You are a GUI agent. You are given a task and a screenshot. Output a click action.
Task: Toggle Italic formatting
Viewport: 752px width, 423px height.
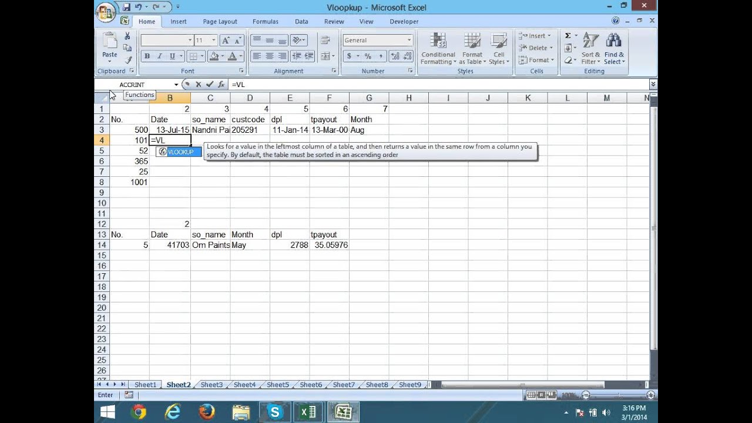(160, 56)
